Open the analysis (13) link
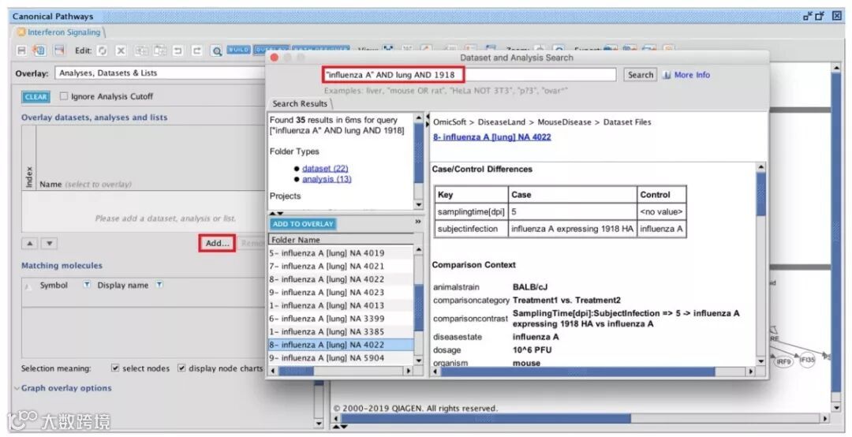 pos(327,179)
